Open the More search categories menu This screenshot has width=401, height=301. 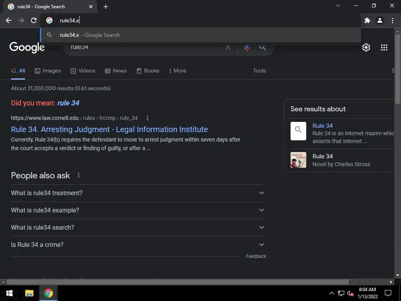(177, 71)
